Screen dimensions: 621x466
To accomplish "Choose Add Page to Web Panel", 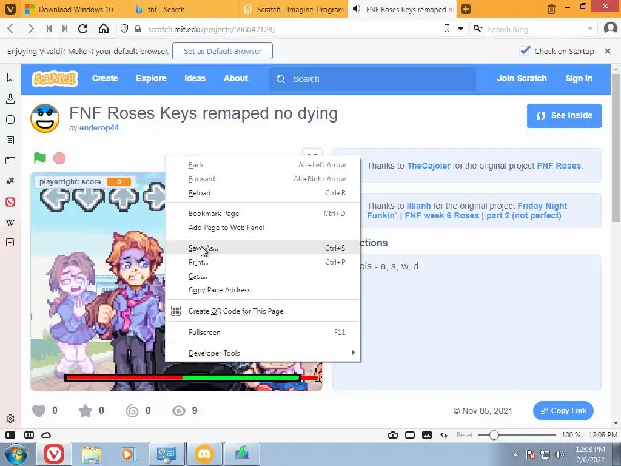I will pos(262,228).
